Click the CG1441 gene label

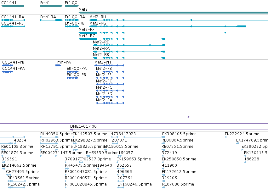pos(9,3)
